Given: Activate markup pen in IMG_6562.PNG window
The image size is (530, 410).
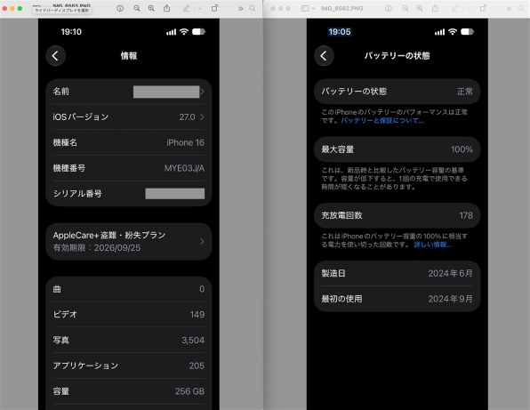Looking at the screenshot, I should (454, 9).
